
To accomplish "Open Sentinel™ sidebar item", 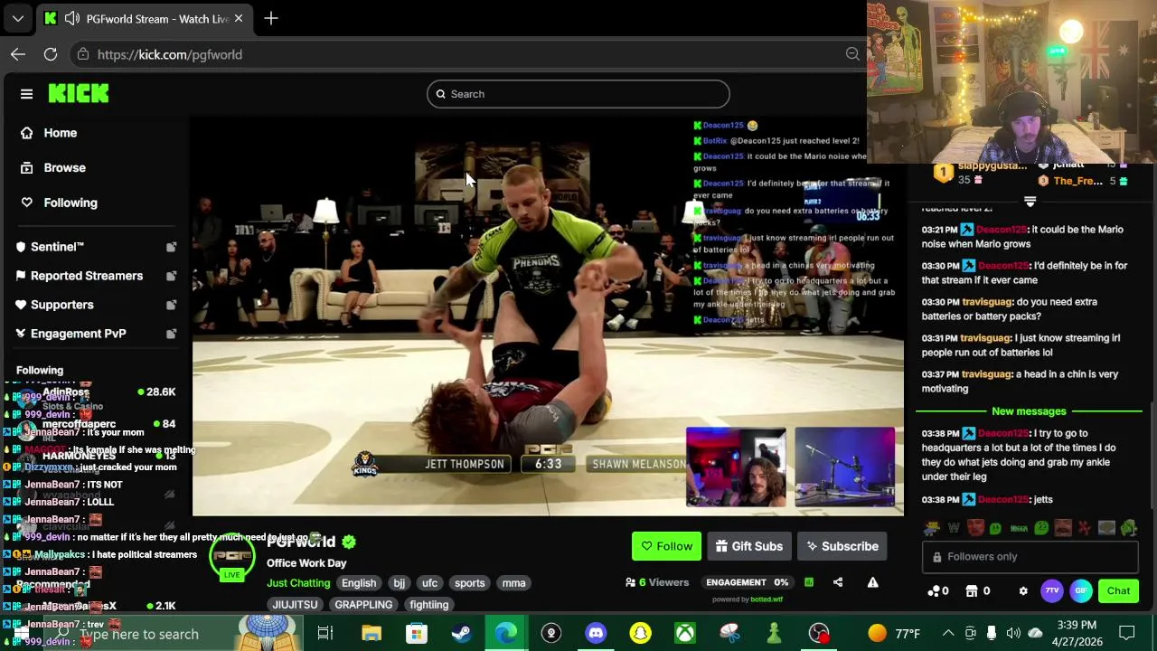I will click(x=57, y=247).
